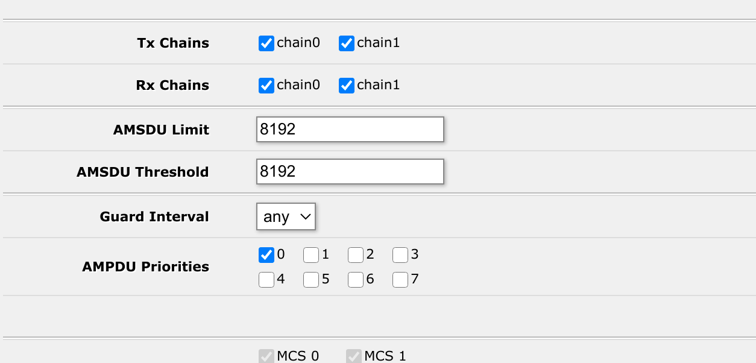Uncheck chain1 under Rx Chains
Screen dimensions: 756x363
346,85
